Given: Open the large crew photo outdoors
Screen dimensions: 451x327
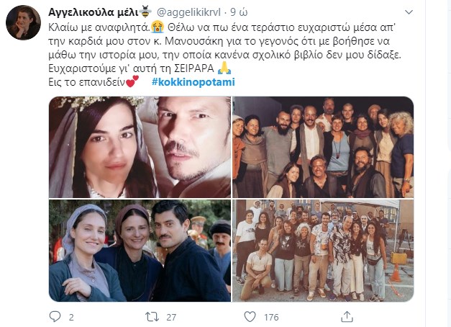Looking at the screenshot, I should (x=323, y=251).
